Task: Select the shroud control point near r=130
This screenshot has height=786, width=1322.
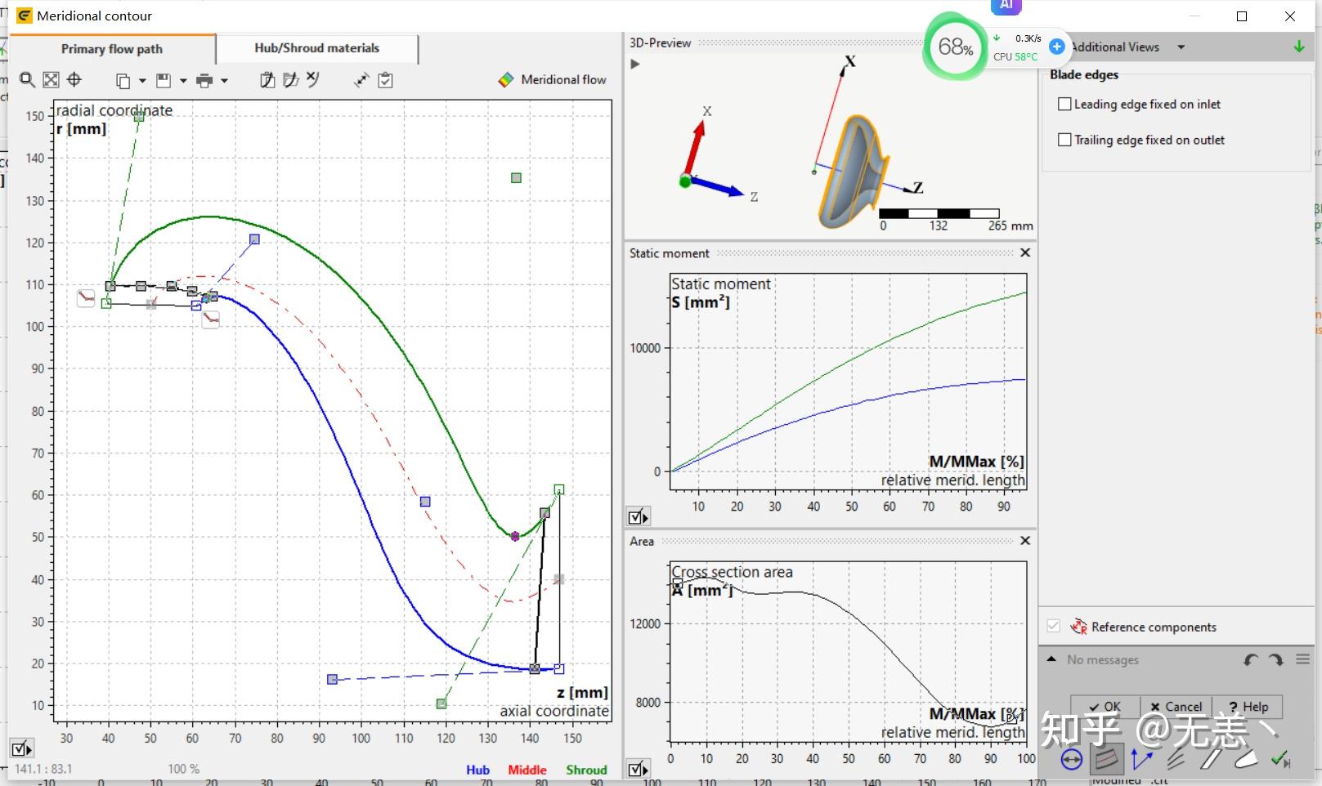Action: 516,178
